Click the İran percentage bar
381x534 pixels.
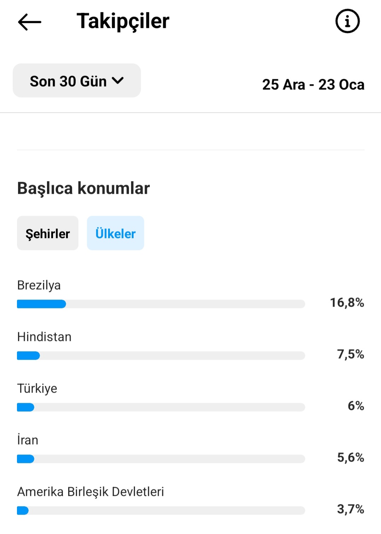click(x=161, y=459)
